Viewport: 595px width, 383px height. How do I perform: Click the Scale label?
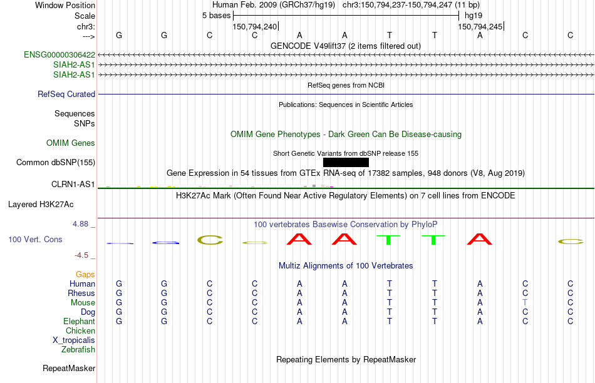tap(85, 16)
